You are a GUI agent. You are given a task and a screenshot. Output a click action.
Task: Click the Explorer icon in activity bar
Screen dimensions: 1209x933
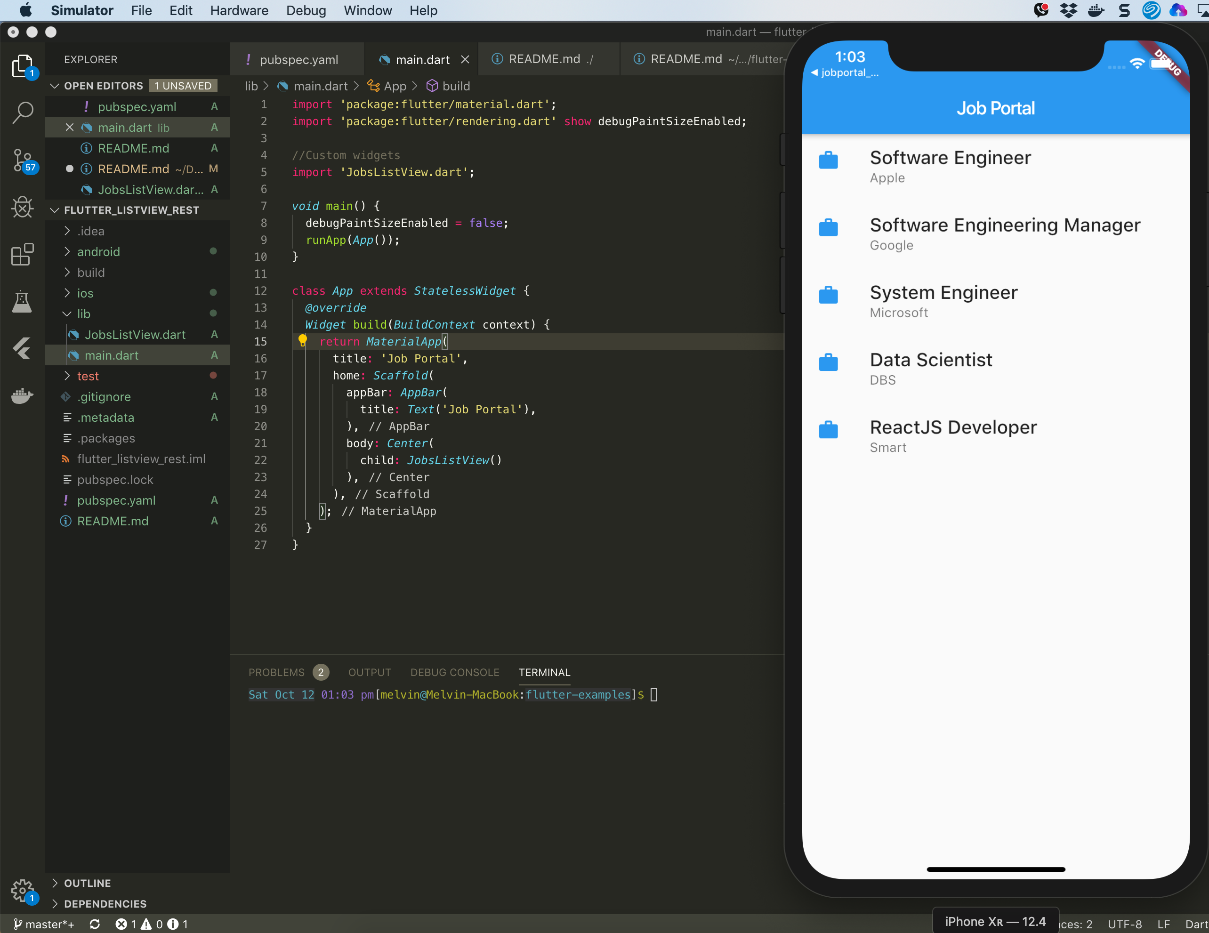pos(22,73)
